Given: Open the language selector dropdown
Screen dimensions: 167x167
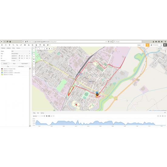Looking at the screenshot, I should click(141, 45).
